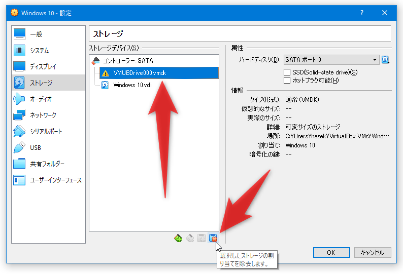Click the warning icon beside VMUBDrive000.vmdk
This screenshot has width=403, height=274.
tap(106, 73)
